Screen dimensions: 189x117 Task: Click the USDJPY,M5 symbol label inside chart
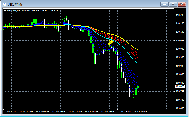(x=14, y=11)
